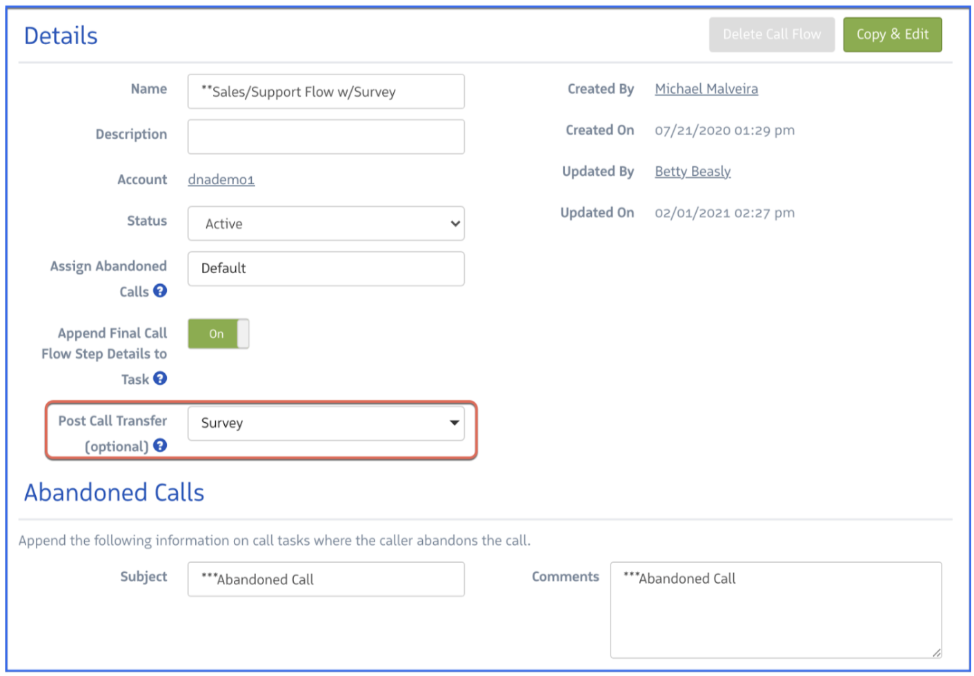Expand the Post Call Transfer Survey dropdown
974x676 pixels.
pyautogui.click(x=326, y=423)
